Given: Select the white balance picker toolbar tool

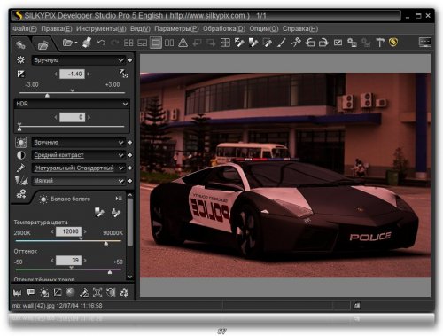Looking at the screenshot, I should pos(239,43).
